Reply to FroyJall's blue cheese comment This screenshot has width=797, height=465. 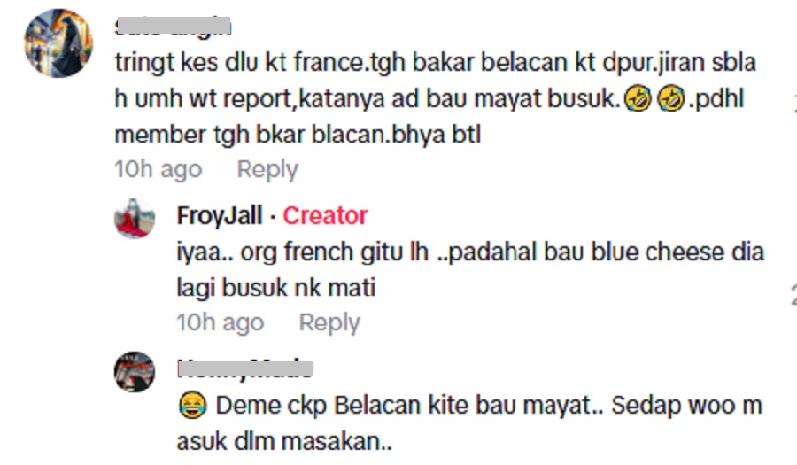point(329,322)
